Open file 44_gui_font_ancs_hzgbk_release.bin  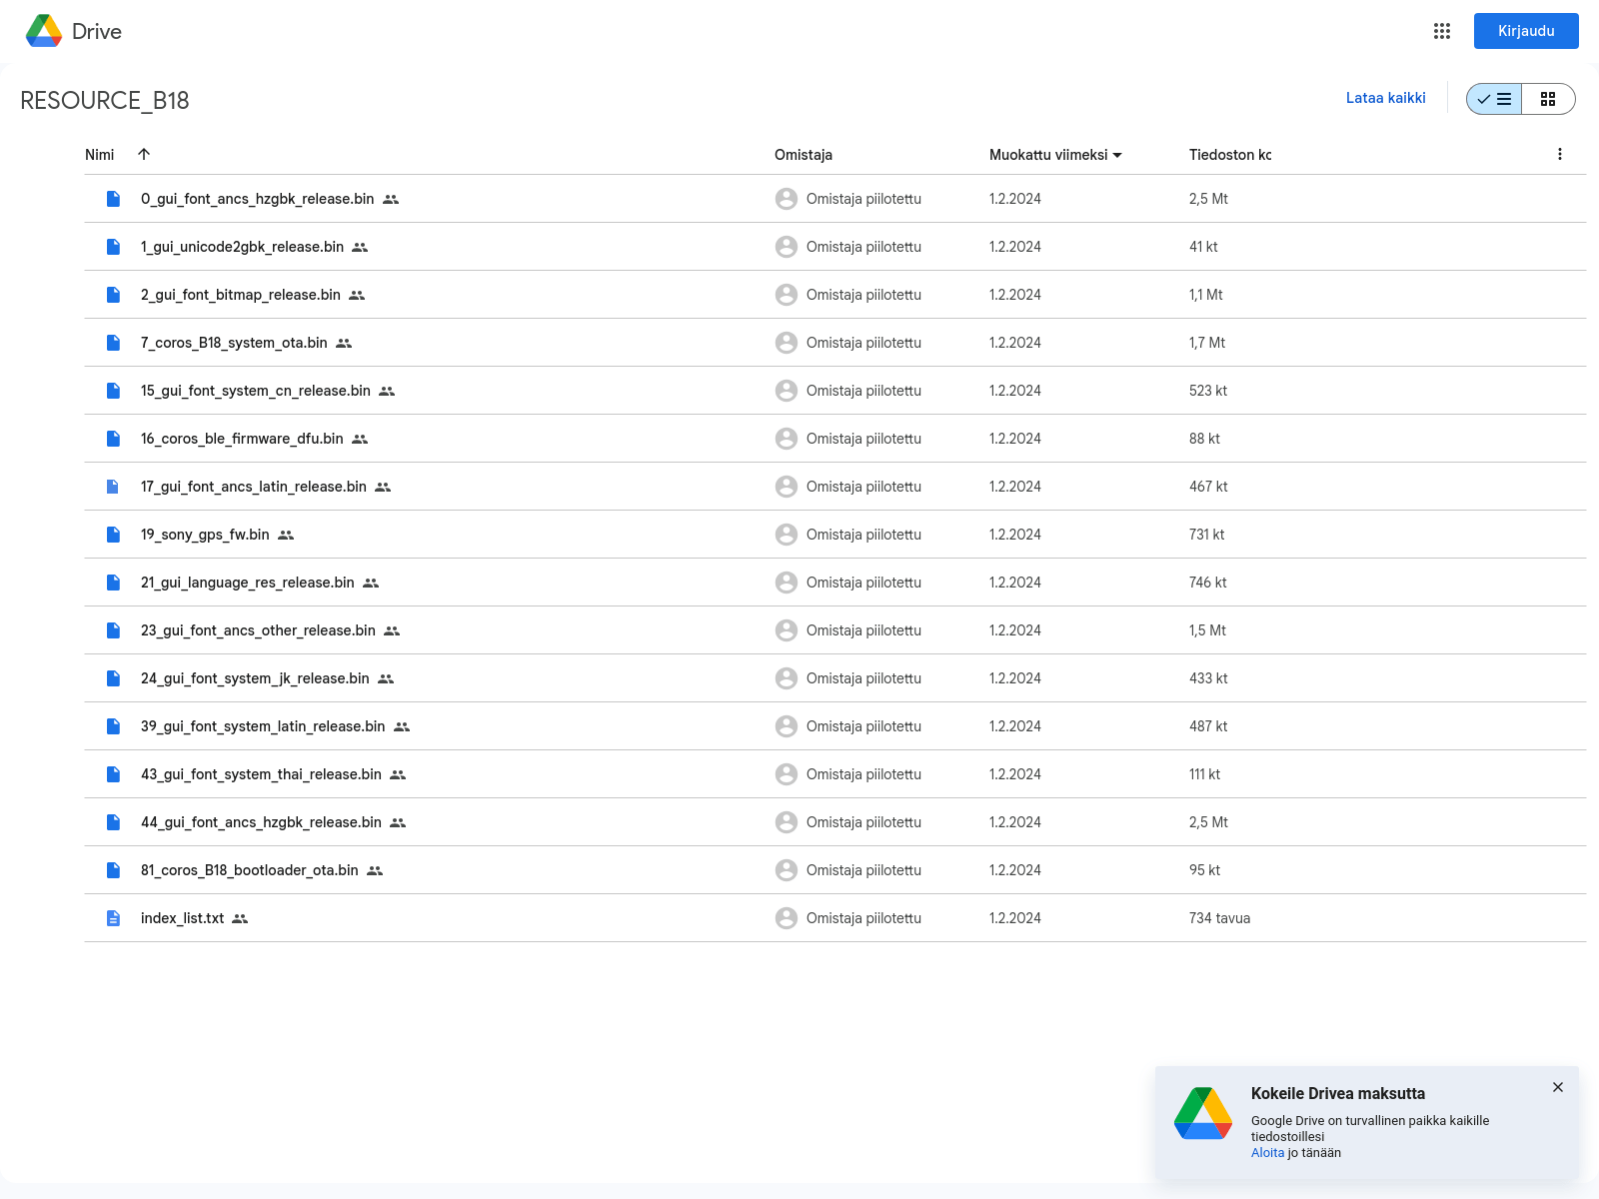261,822
